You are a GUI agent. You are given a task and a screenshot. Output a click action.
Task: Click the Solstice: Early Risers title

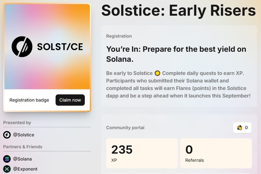tap(178, 11)
